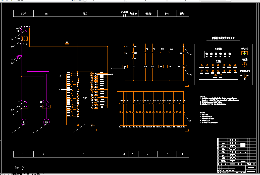Select callout number 13

112,69
